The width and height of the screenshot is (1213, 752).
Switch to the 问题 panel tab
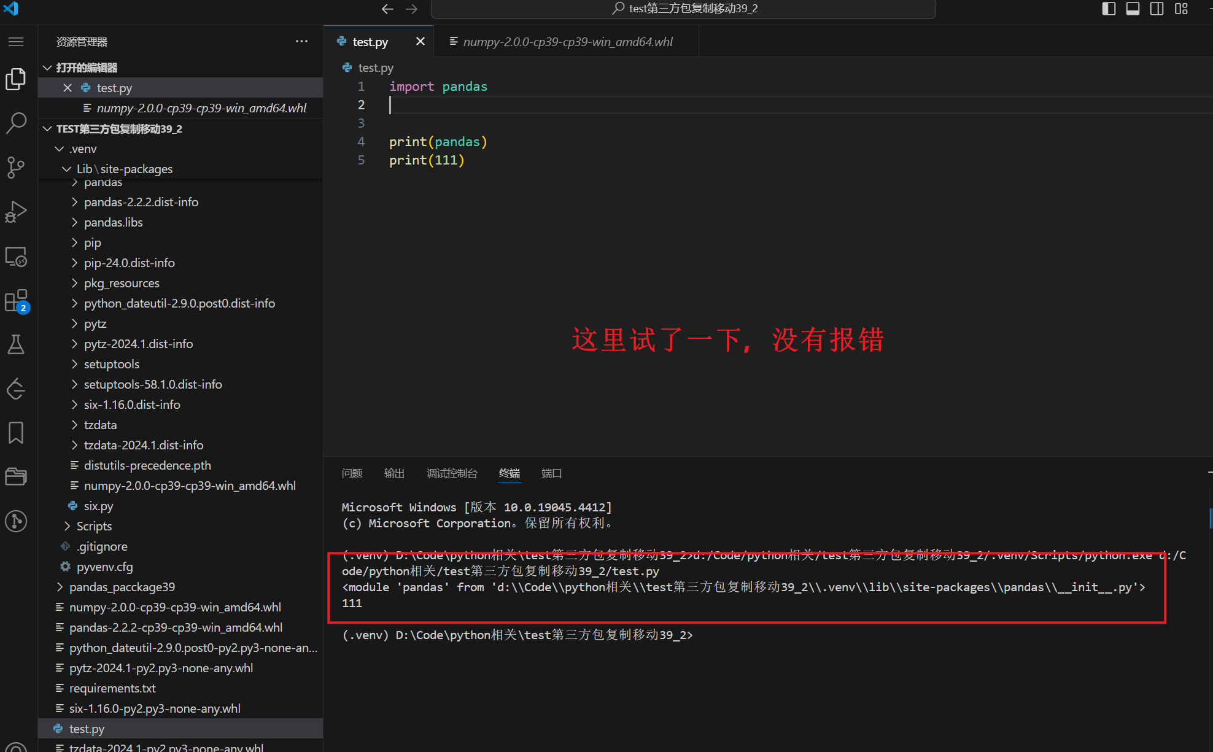352,473
